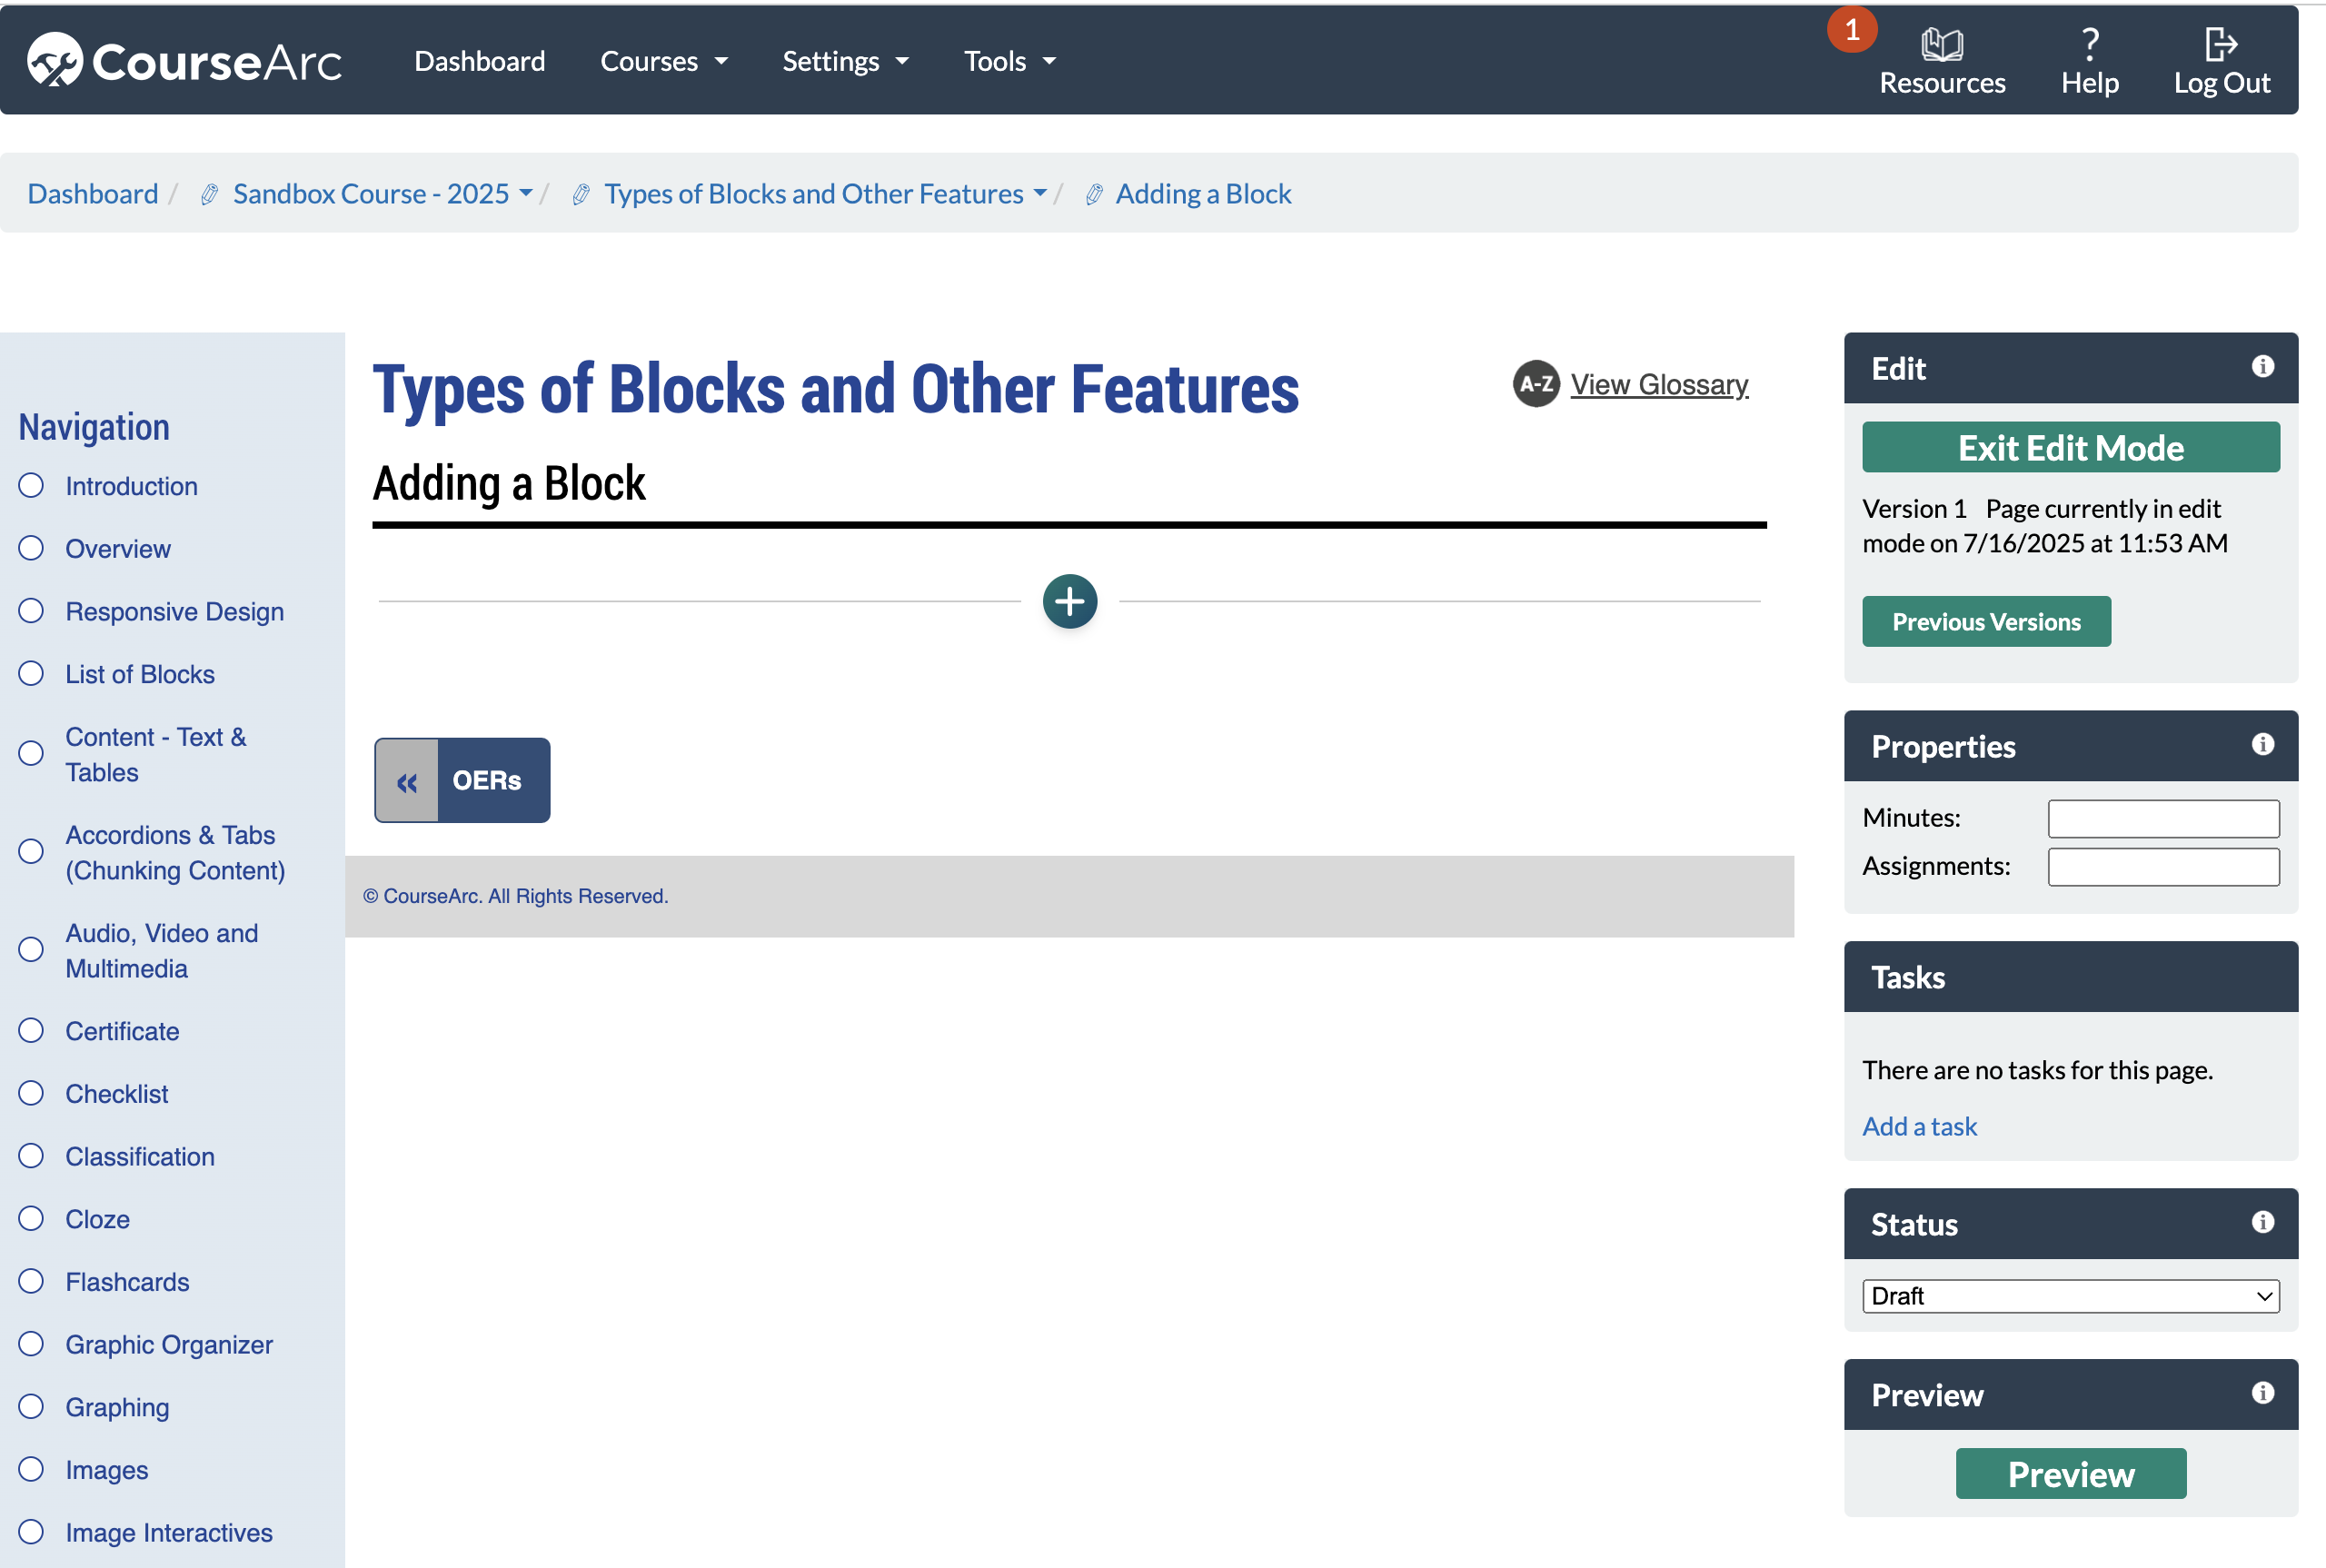Click the info icon in Status panel
The width and height of the screenshot is (2326, 1568).
[x=2262, y=1222]
